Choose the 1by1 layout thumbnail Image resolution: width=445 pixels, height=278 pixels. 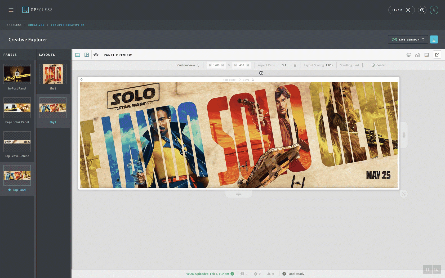point(53,74)
